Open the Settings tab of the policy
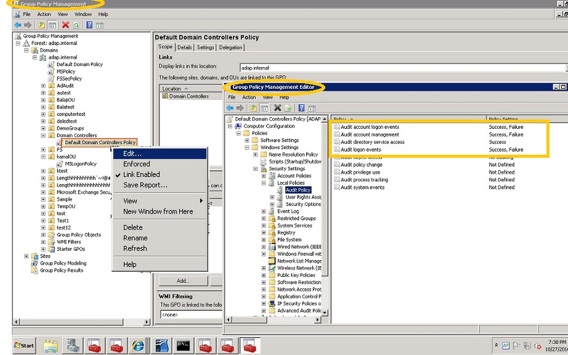Screen dimensions: 568x355 pyautogui.click(x=205, y=47)
